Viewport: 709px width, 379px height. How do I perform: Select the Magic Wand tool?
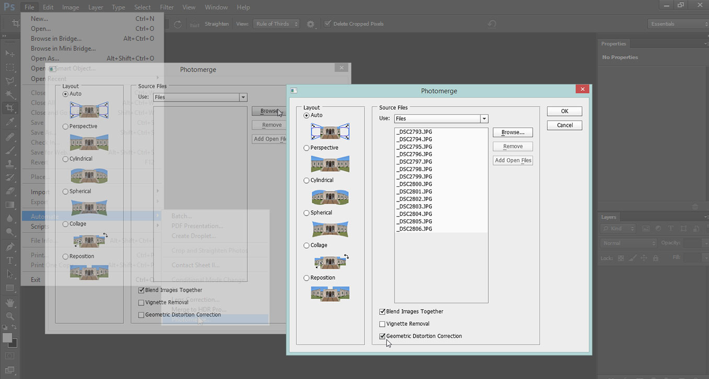click(10, 94)
